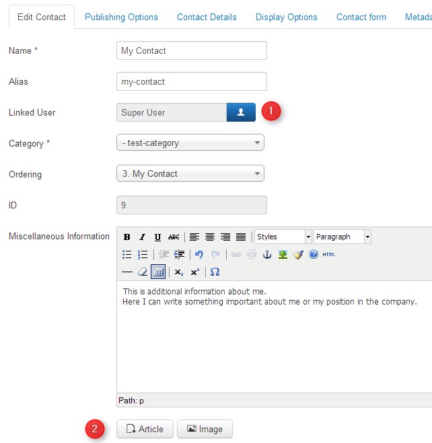Apply italic formatting in the editor
Screen dimensions: 432x443
tap(142, 237)
